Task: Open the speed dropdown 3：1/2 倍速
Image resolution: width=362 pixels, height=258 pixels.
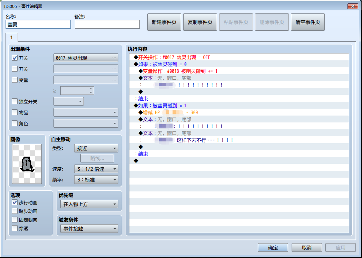Action: click(x=96, y=169)
